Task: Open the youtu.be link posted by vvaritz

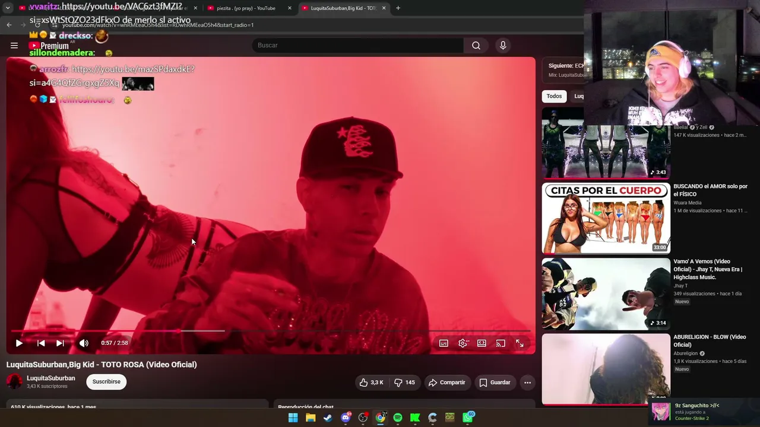Action: tap(106, 13)
